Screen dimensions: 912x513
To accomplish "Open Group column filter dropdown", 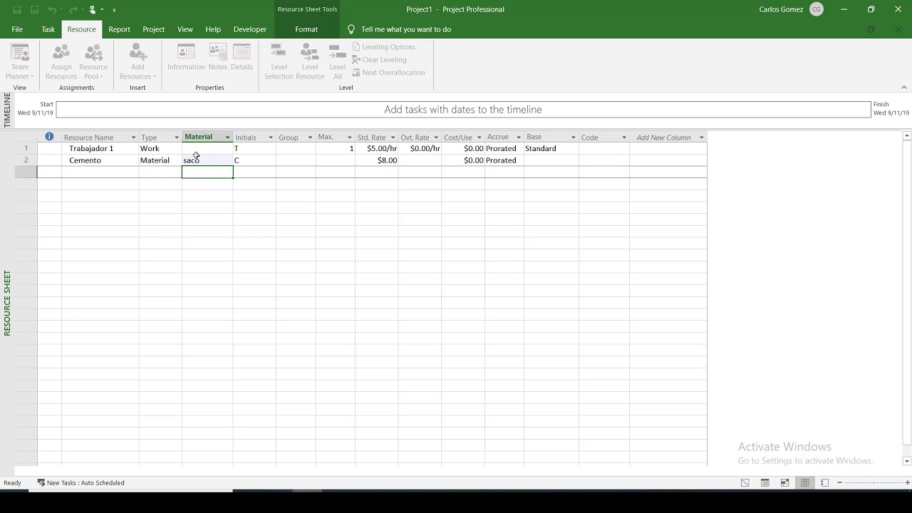I will pyautogui.click(x=310, y=138).
